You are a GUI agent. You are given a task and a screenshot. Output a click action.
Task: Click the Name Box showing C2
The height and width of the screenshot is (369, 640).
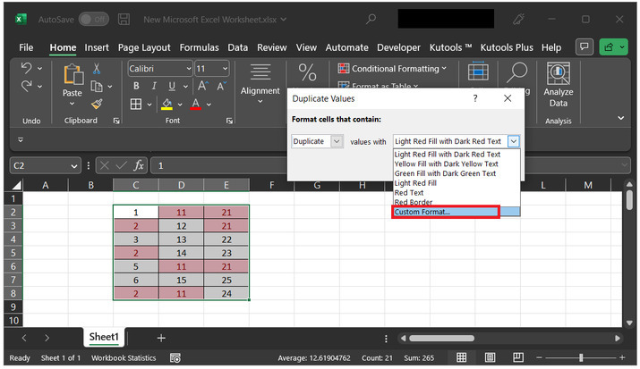tap(39, 166)
